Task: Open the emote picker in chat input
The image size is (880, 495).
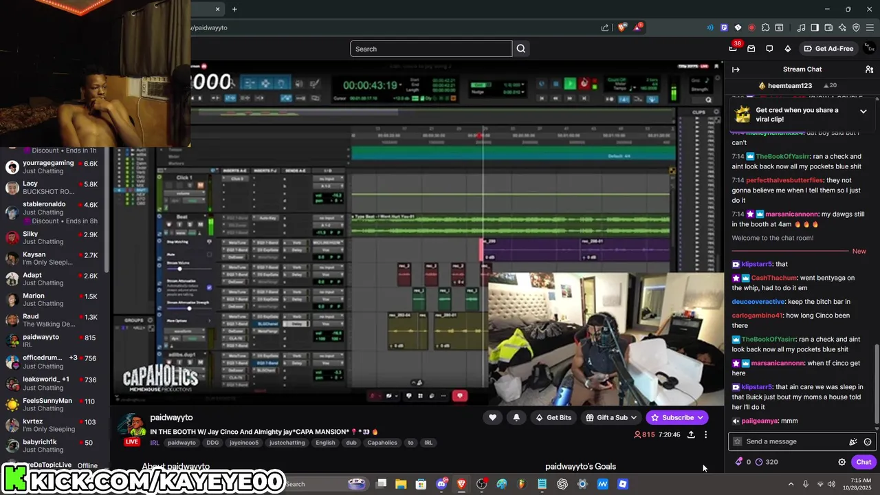Action: coord(868,442)
